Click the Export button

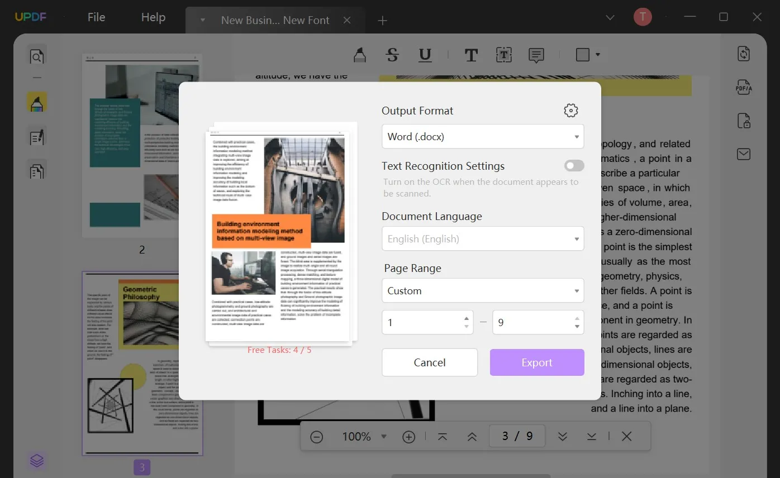[x=536, y=362]
